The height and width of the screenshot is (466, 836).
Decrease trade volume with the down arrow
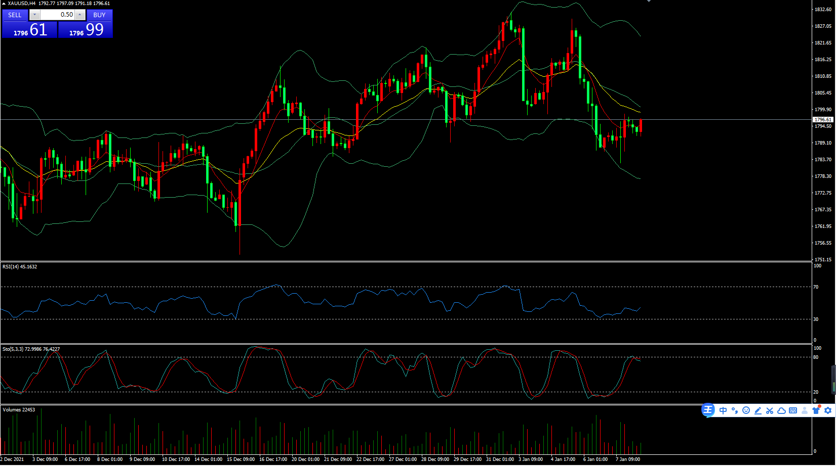34,15
